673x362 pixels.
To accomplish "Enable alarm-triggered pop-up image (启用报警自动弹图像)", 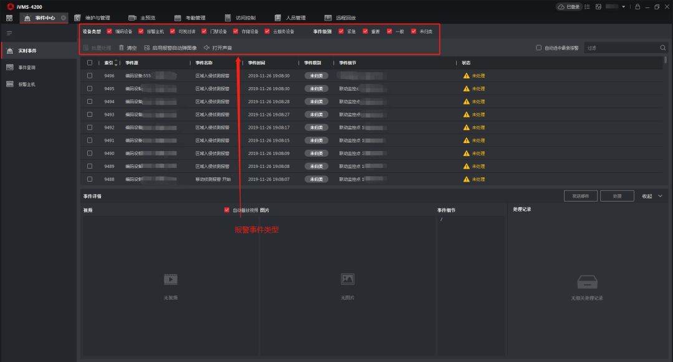I will pyautogui.click(x=170, y=48).
